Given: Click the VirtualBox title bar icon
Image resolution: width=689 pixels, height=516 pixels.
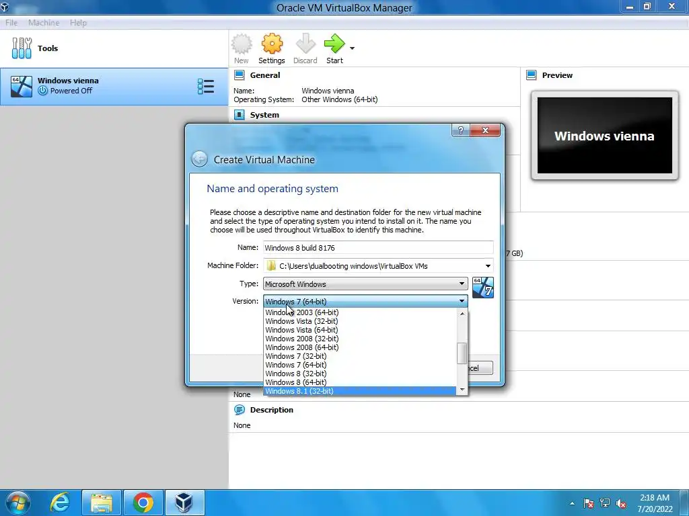Looking at the screenshot, I should tap(5, 7).
